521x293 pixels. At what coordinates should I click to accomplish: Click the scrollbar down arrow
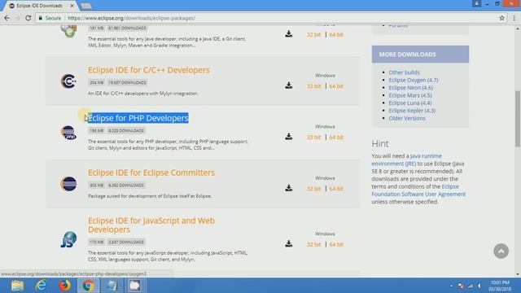pyautogui.click(x=518, y=274)
